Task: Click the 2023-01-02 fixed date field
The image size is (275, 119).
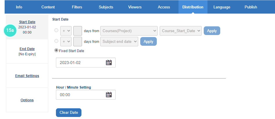Action: tap(86, 63)
